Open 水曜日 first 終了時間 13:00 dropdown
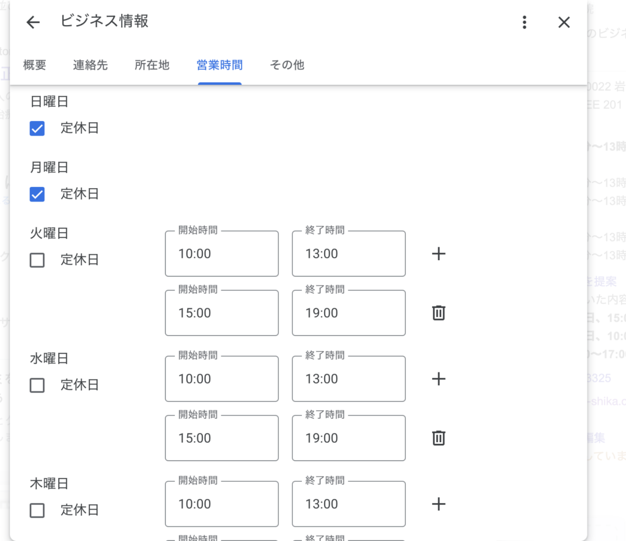This screenshot has height=541, width=626. click(348, 379)
